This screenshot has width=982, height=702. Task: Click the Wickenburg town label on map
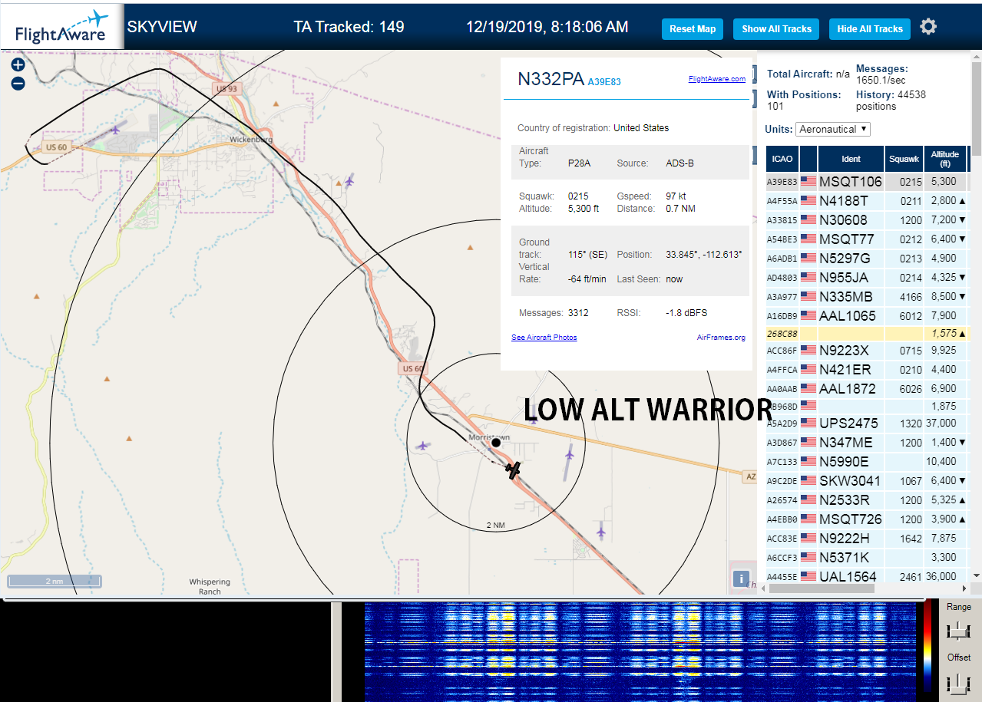253,140
